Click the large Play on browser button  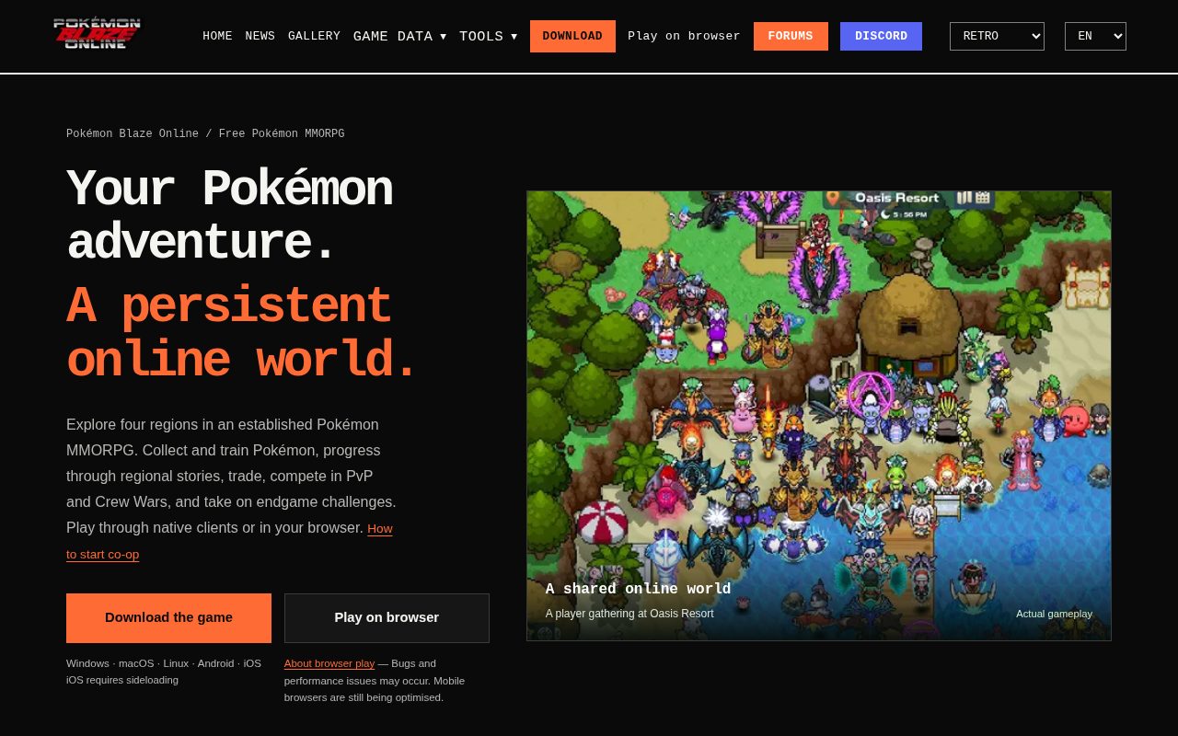pos(387,617)
